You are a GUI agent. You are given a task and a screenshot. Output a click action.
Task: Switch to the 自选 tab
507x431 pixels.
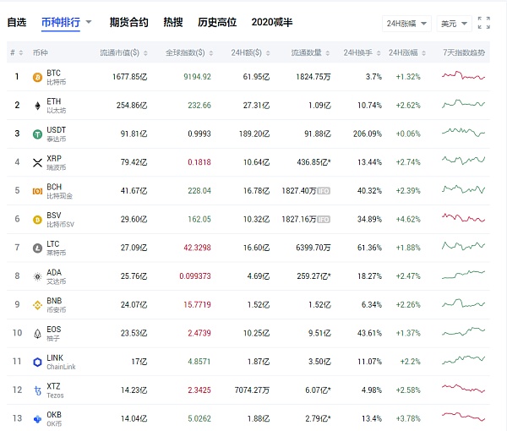pyautogui.click(x=17, y=23)
